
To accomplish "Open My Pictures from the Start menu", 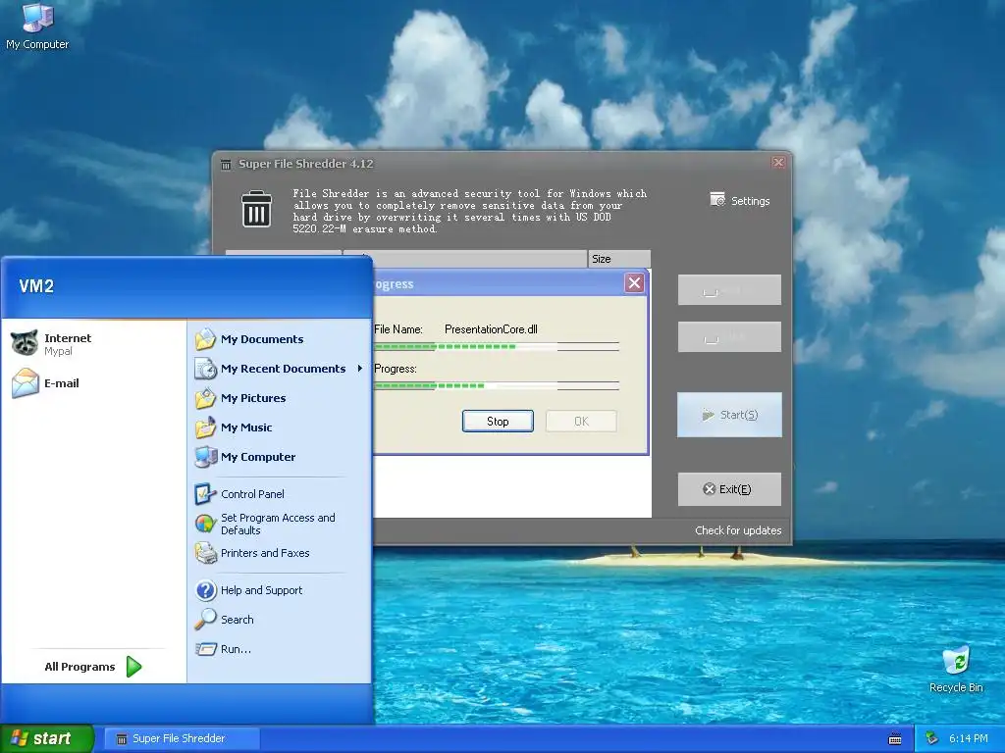I will coord(240,398).
